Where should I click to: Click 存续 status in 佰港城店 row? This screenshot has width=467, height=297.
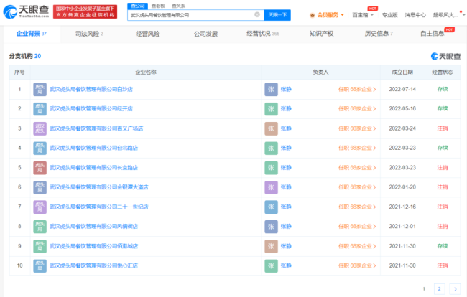pos(443,246)
